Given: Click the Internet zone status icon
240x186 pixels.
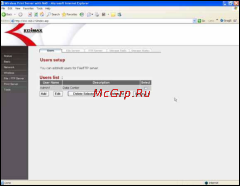Looking at the screenshot, I should pos(206,183).
